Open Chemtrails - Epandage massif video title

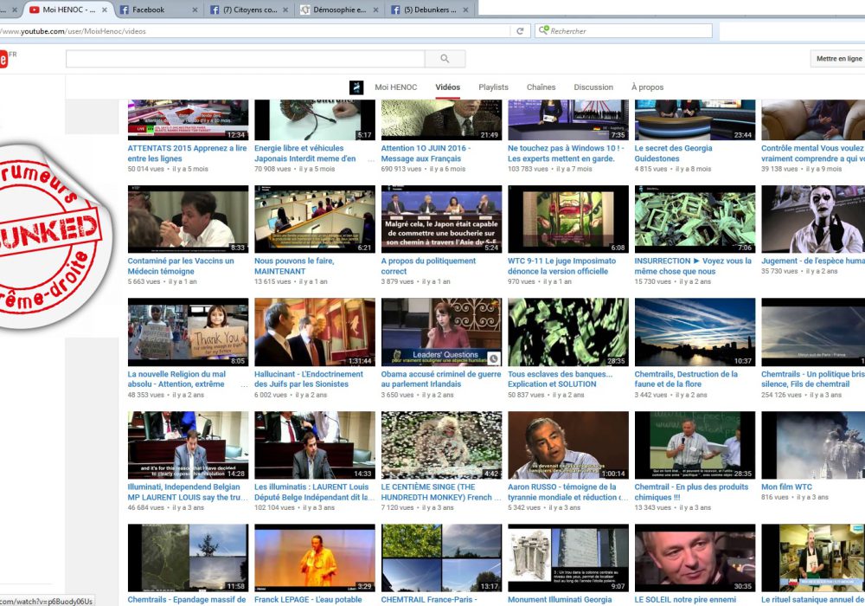click(x=187, y=600)
